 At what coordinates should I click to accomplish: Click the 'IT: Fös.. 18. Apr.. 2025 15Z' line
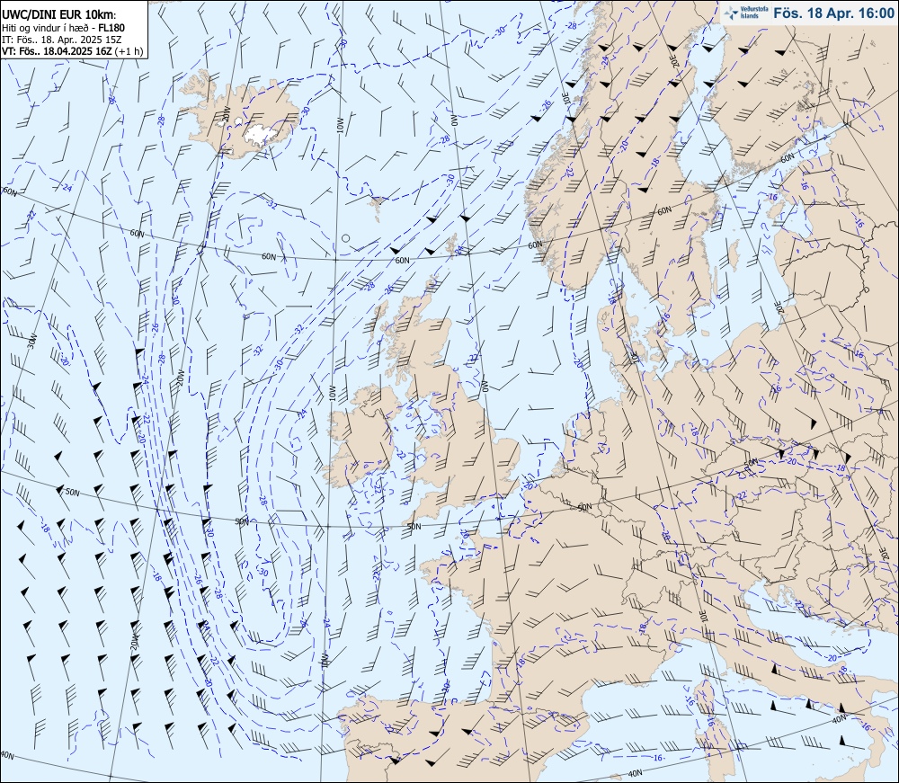tap(63, 40)
